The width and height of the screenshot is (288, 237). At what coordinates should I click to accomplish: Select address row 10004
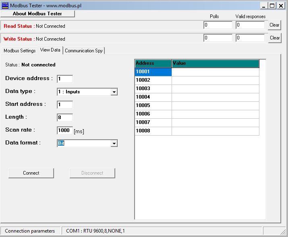coord(153,97)
